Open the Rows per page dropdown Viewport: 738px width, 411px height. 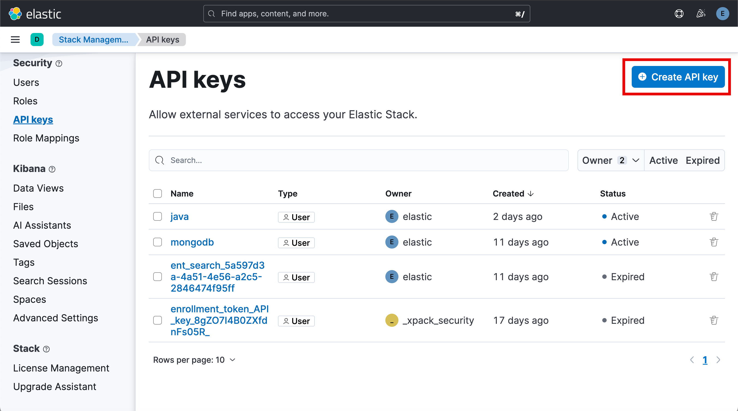click(x=194, y=360)
